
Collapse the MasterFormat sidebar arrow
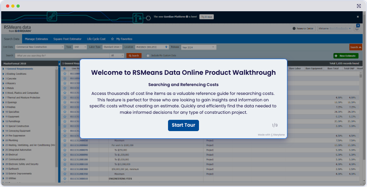point(59,64)
